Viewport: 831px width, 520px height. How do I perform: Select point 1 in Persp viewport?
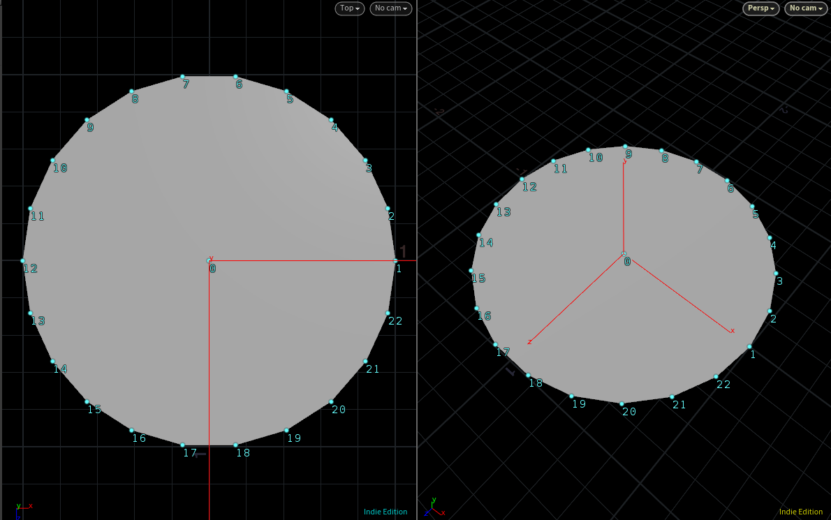[749, 347]
